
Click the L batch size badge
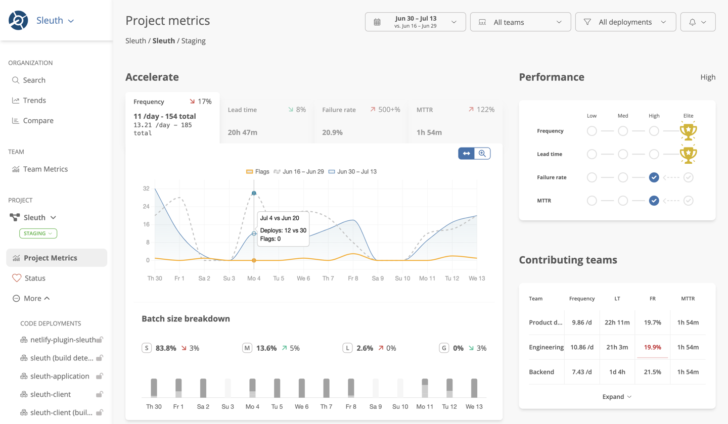point(347,348)
